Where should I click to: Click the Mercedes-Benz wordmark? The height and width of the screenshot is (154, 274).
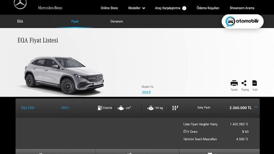click(x=50, y=8)
